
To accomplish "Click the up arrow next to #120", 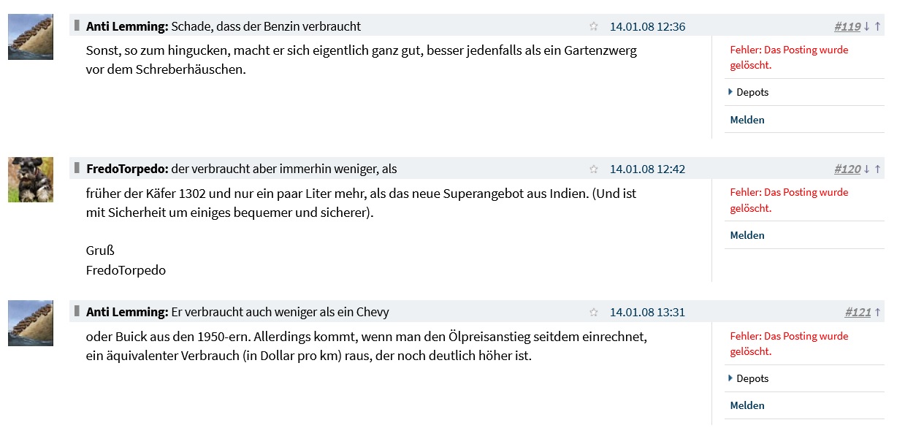I will [878, 169].
